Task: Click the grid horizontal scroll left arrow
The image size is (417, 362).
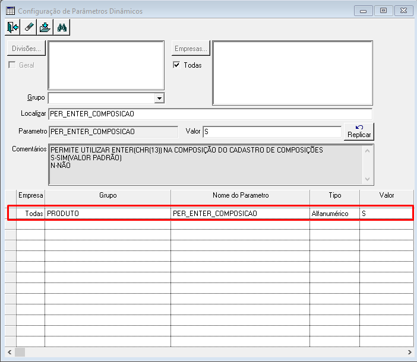Action: 10,352
